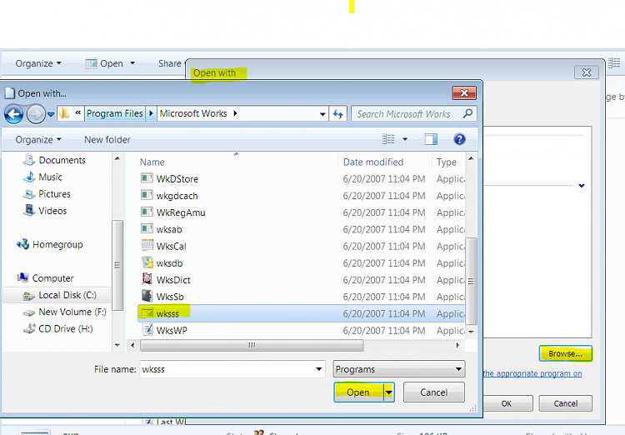The height and width of the screenshot is (435, 625).
Task: Sort by Type column header
Action: 447,162
